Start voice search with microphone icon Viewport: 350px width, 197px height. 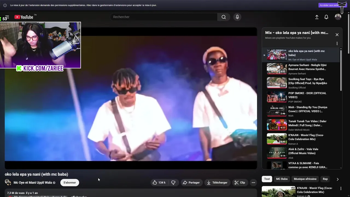pos(237,17)
